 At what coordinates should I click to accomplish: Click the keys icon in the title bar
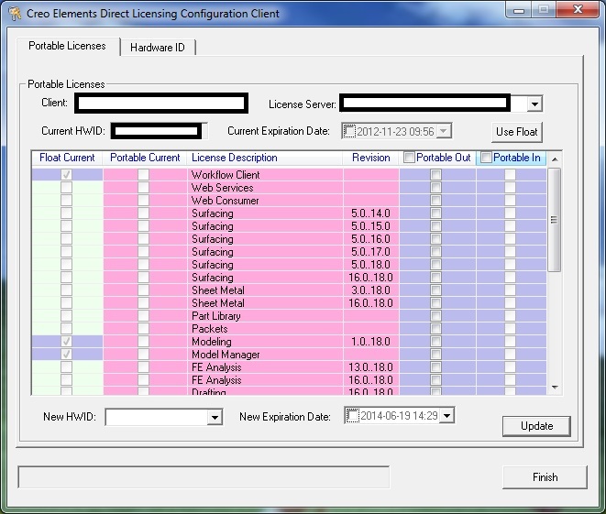(x=15, y=14)
